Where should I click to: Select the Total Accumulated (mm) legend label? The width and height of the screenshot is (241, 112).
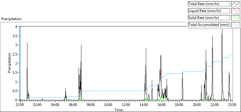pyautogui.click(x=209, y=25)
